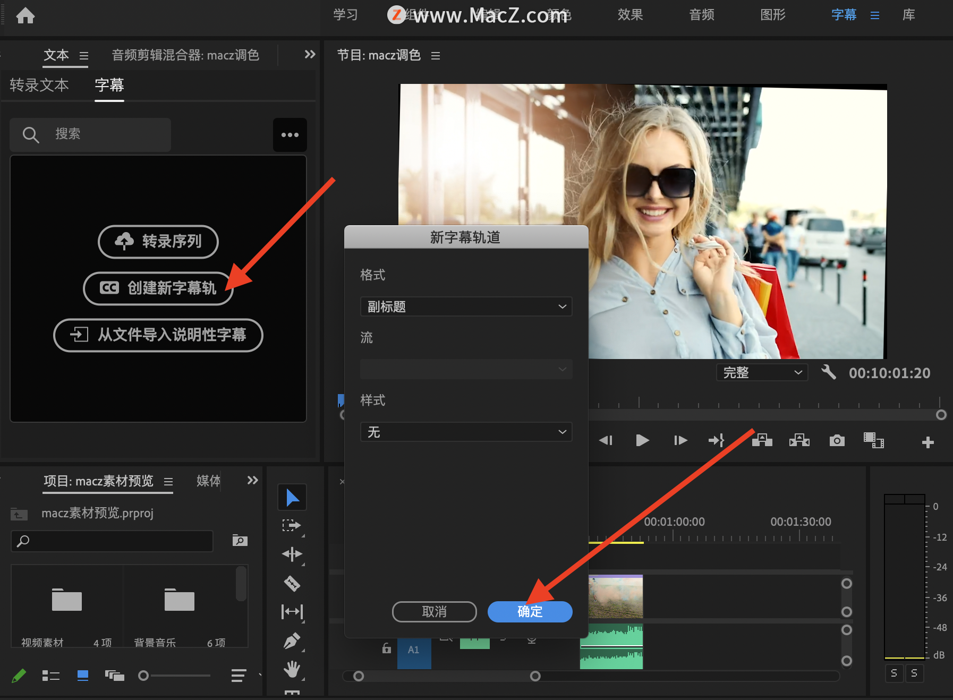
Task: Open the 项目: macz素材预览 panel menu
Action: click(168, 482)
